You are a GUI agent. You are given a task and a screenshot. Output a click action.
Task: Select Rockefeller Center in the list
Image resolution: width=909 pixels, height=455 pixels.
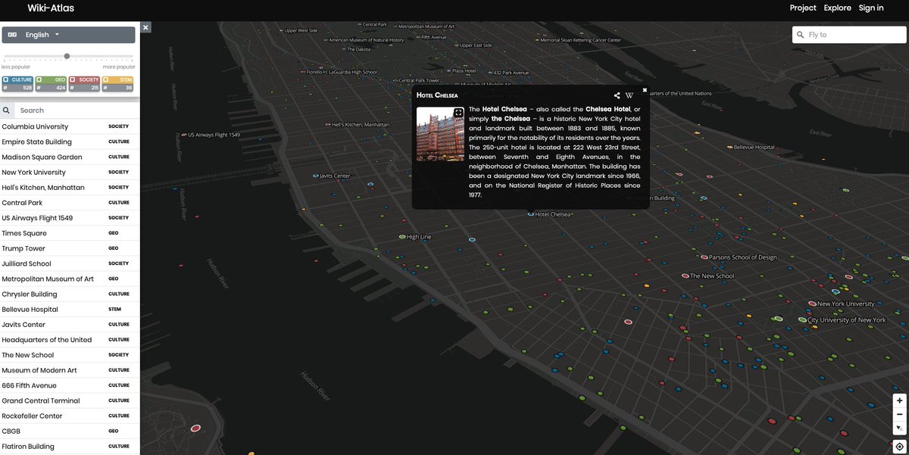(70, 416)
